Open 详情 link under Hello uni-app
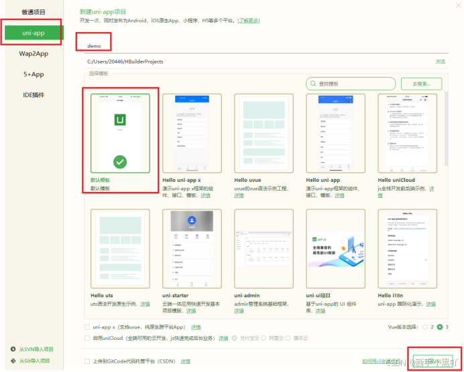Image resolution: width=464 pixels, height=372 pixels. coord(339,195)
